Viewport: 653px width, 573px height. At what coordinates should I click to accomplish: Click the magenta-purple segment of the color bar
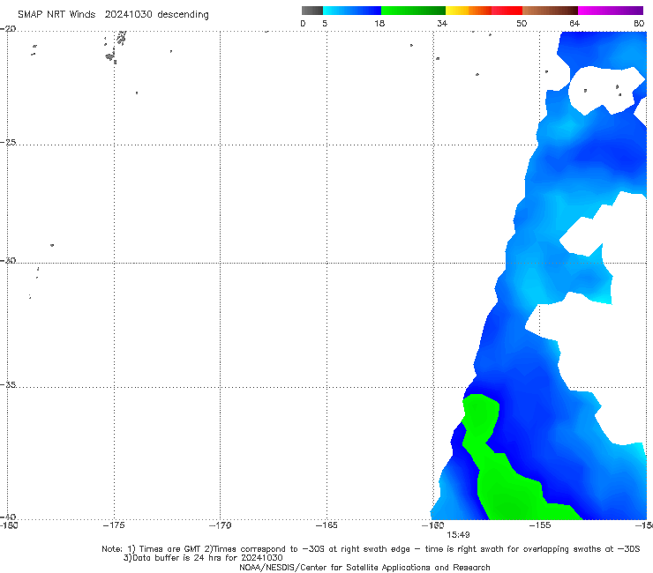611,11
